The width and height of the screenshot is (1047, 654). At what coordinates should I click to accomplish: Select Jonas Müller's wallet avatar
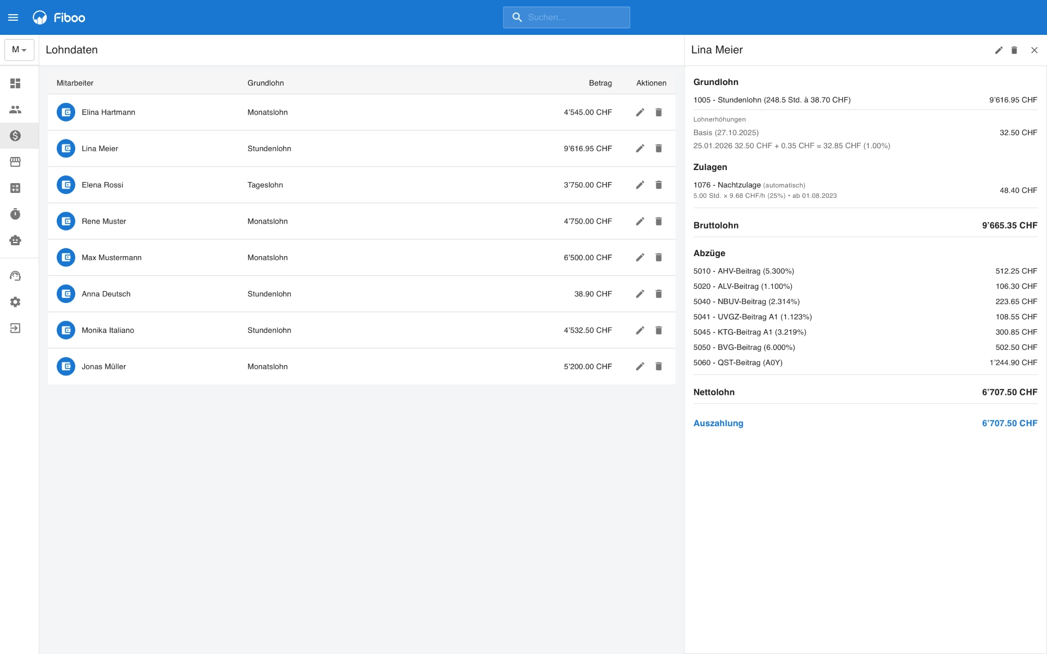pyautogui.click(x=66, y=366)
